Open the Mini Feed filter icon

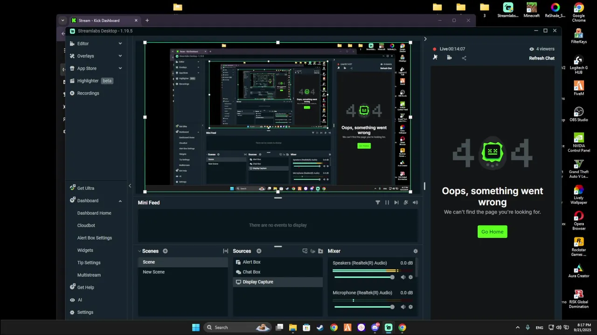click(378, 202)
